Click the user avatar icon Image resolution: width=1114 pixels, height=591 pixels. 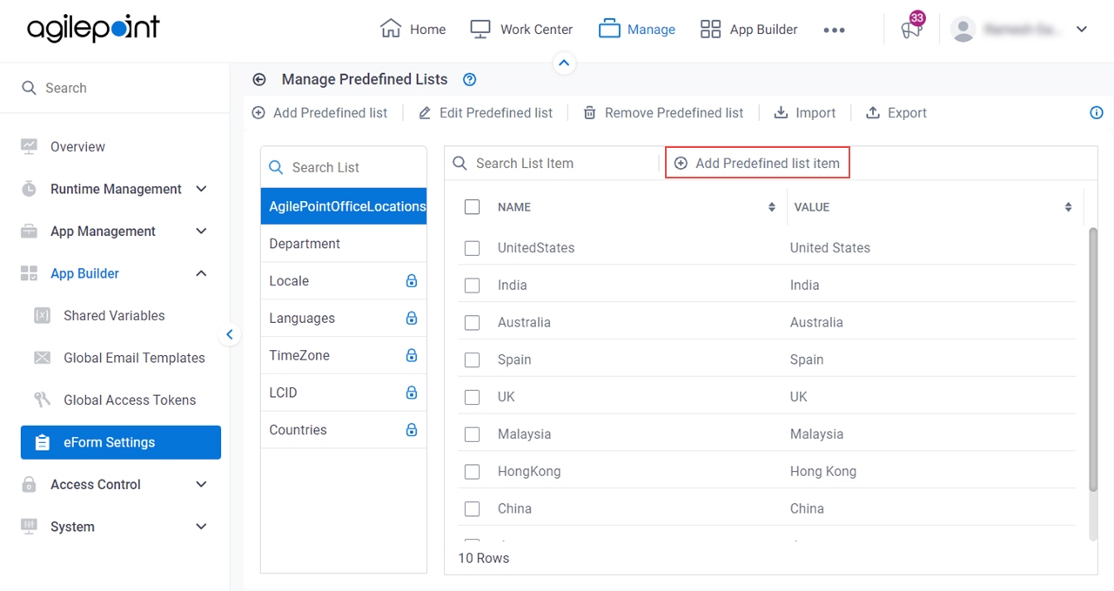963,30
